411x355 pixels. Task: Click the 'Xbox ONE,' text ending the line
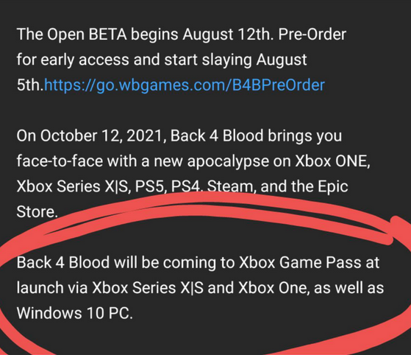tap(332, 161)
